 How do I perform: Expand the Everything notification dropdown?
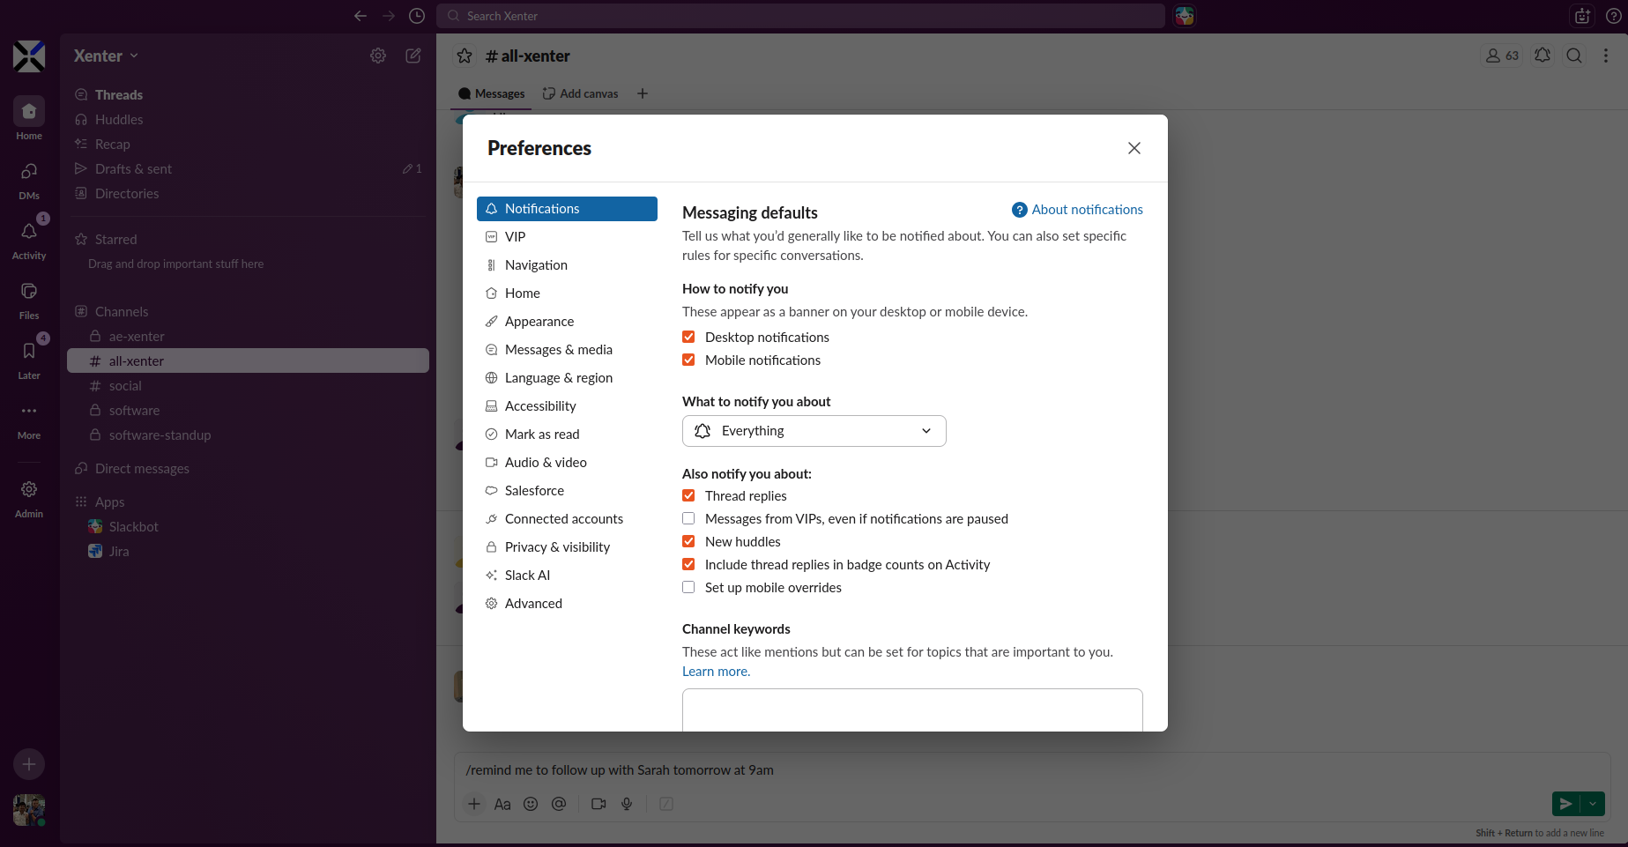click(x=814, y=431)
